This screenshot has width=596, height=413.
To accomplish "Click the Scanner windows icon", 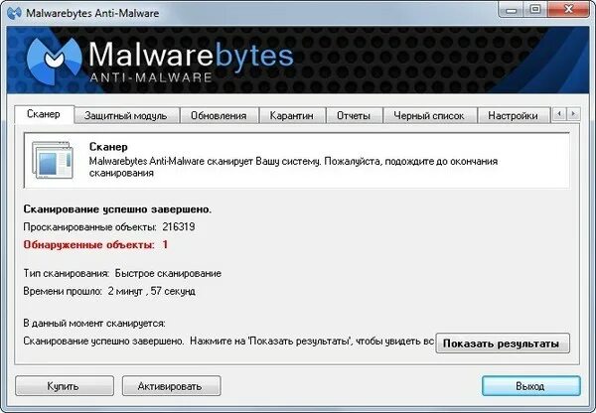I will pyautogui.click(x=53, y=160).
